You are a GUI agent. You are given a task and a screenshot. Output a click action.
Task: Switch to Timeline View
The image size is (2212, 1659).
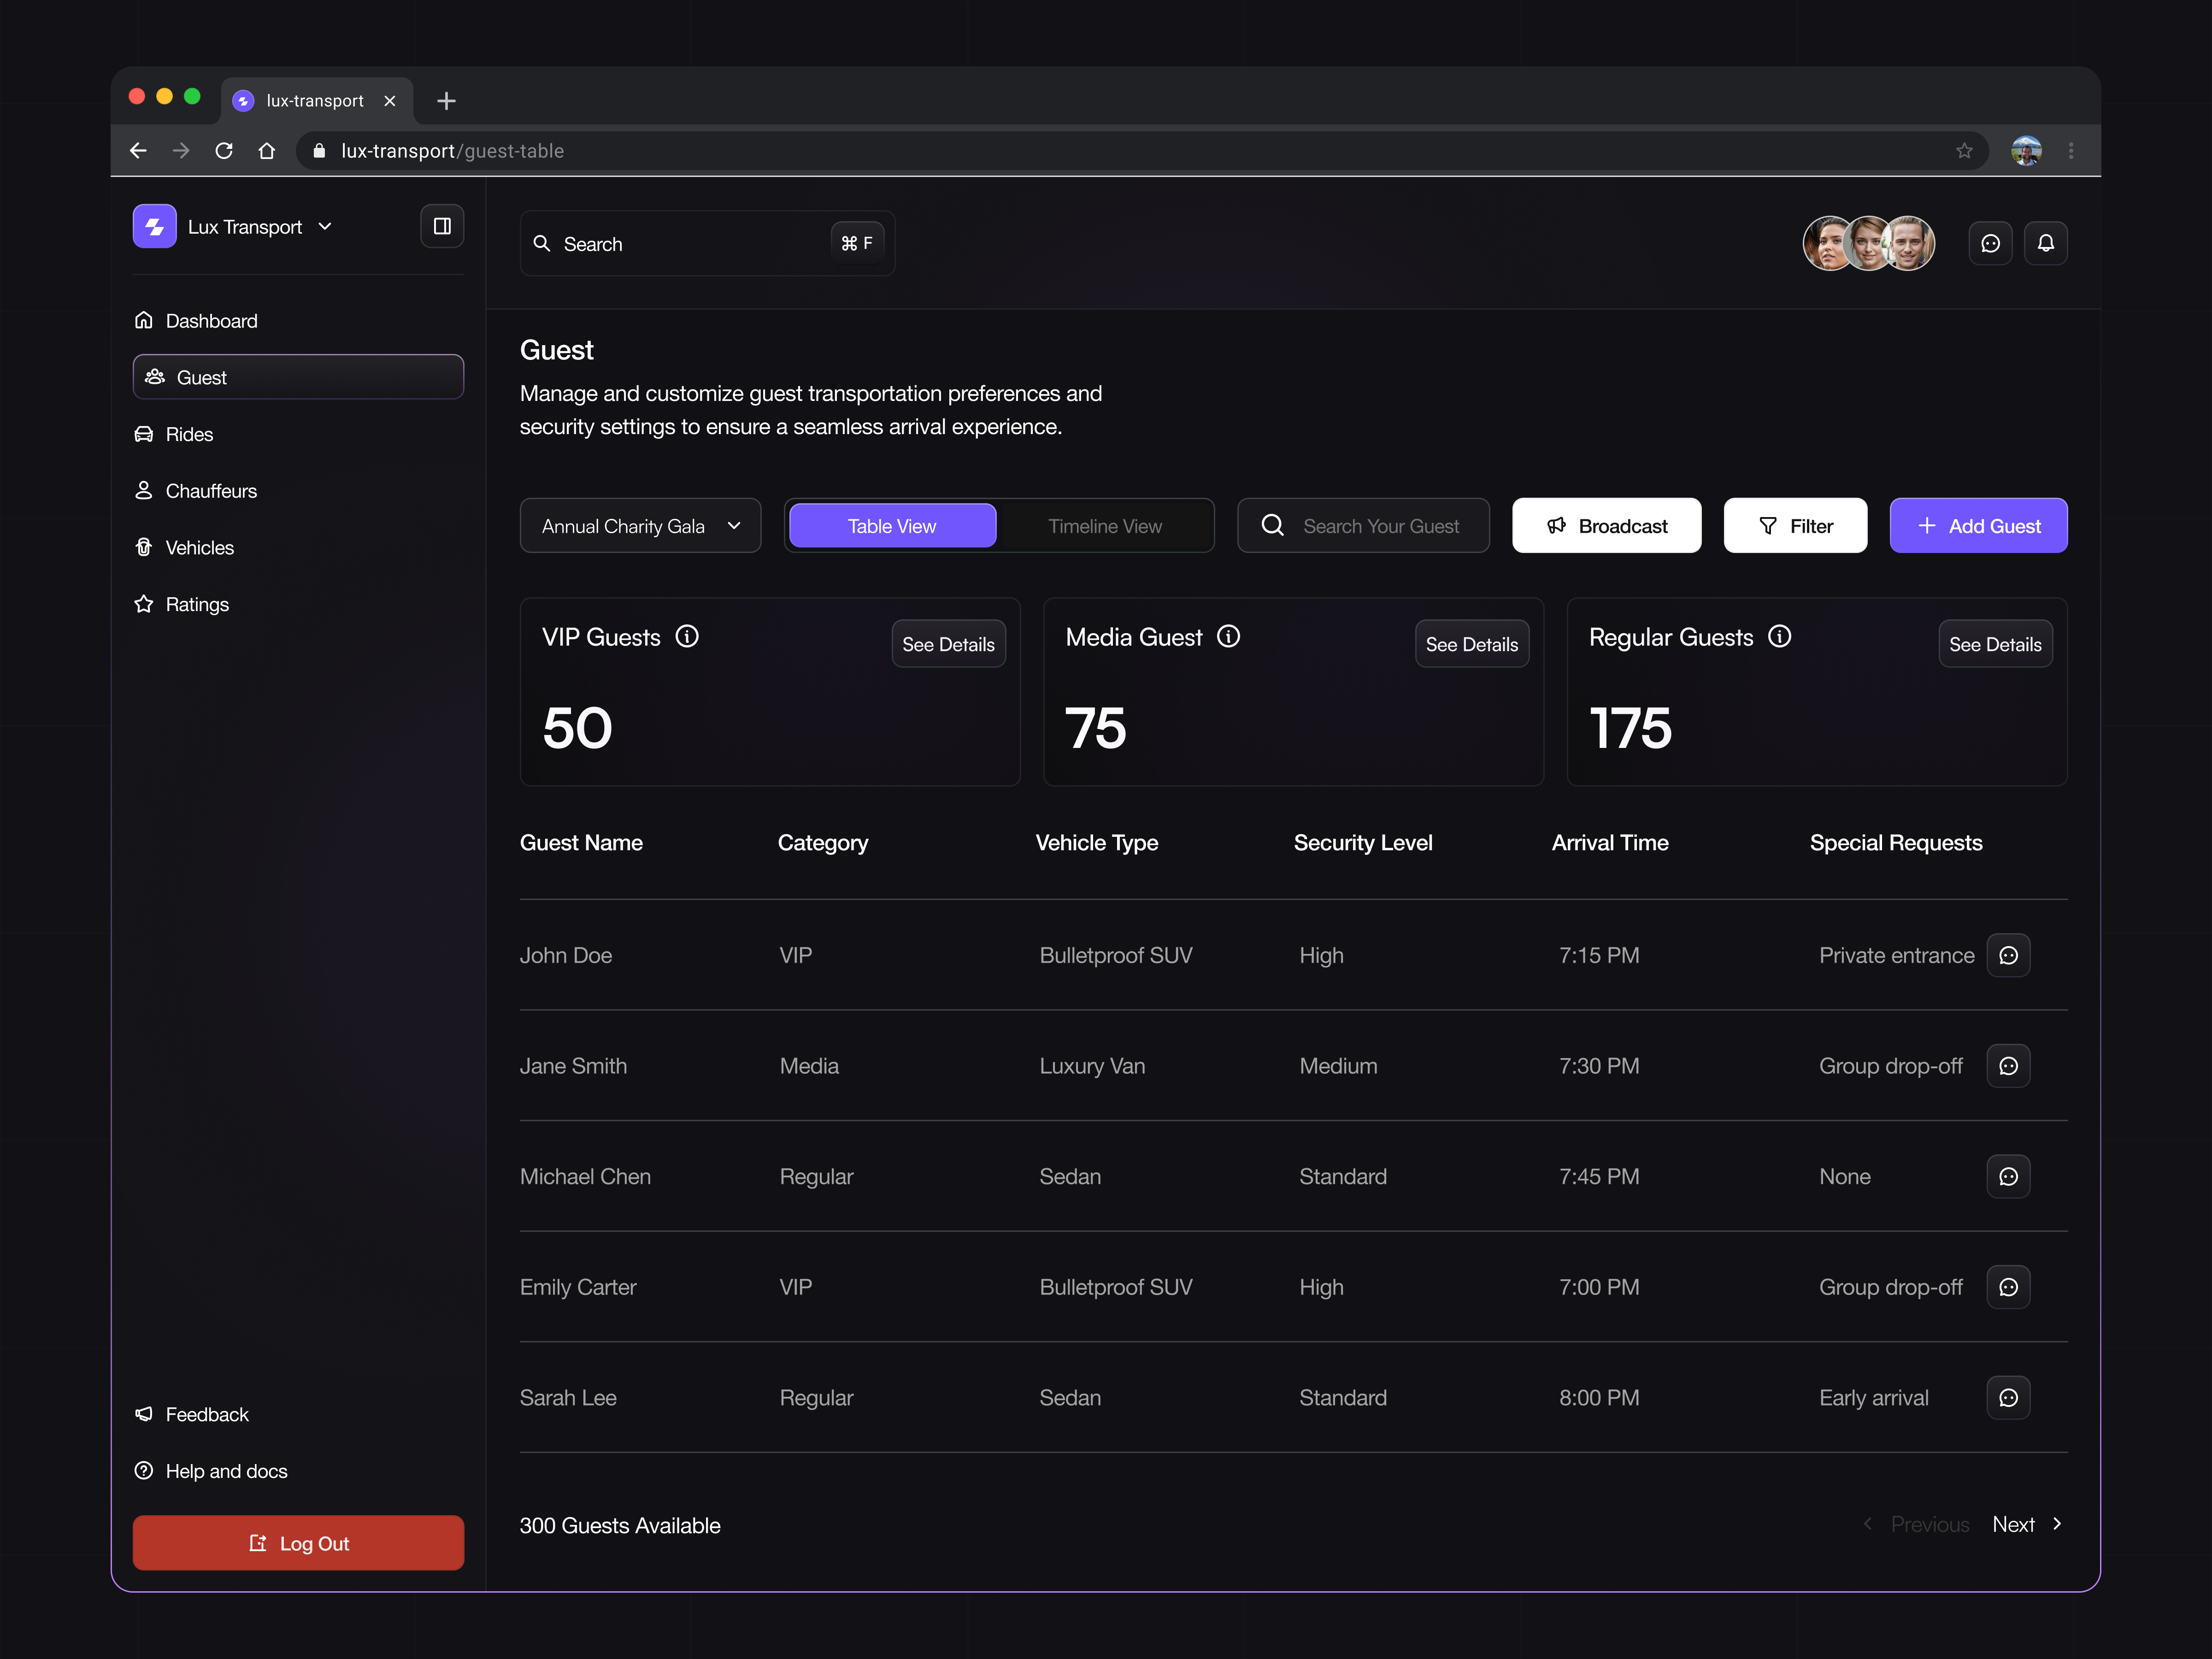(x=1105, y=525)
